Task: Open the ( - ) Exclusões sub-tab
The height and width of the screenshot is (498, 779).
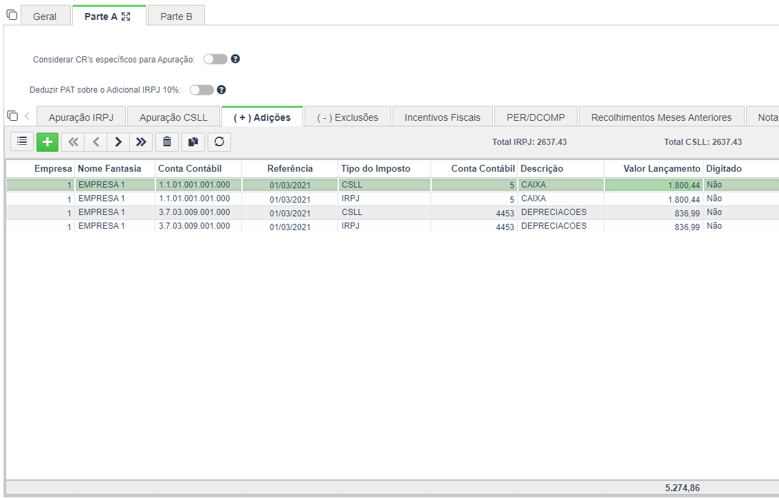Action: (x=348, y=117)
